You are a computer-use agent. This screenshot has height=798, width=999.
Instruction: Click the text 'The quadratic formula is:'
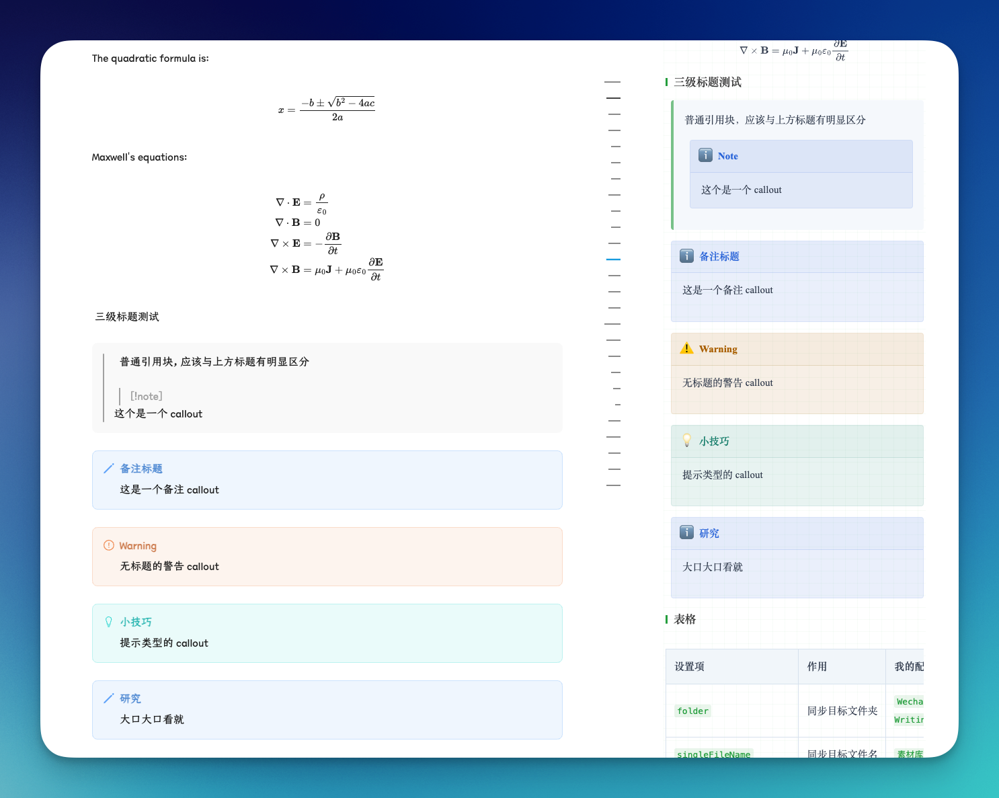pyautogui.click(x=151, y=58)
